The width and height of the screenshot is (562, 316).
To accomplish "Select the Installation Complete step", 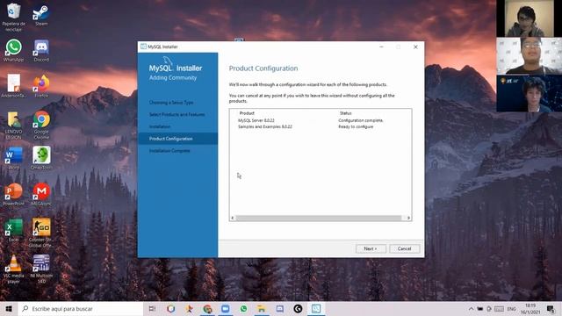I will [169, 151].
